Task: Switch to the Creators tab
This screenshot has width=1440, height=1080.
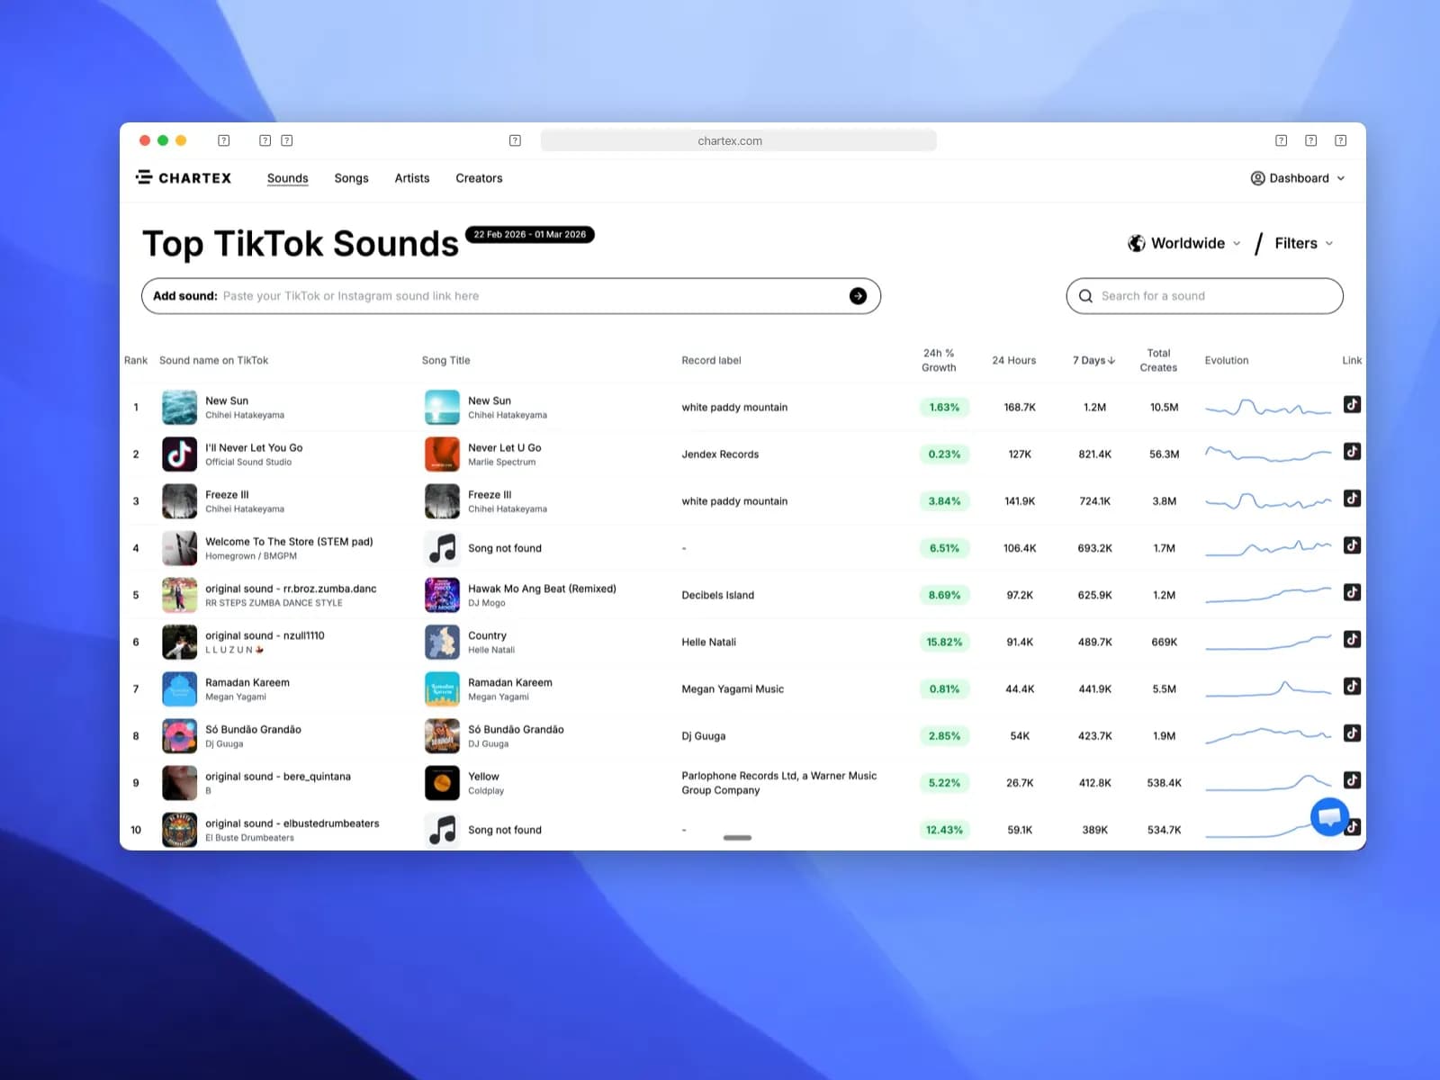Action: (x=478, y=177)
